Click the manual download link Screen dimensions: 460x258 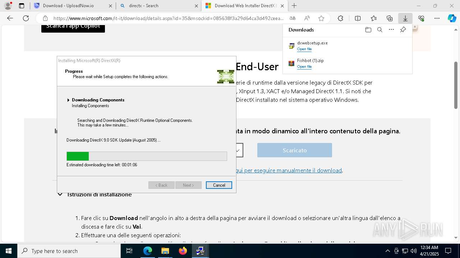(x=289, y=171)
